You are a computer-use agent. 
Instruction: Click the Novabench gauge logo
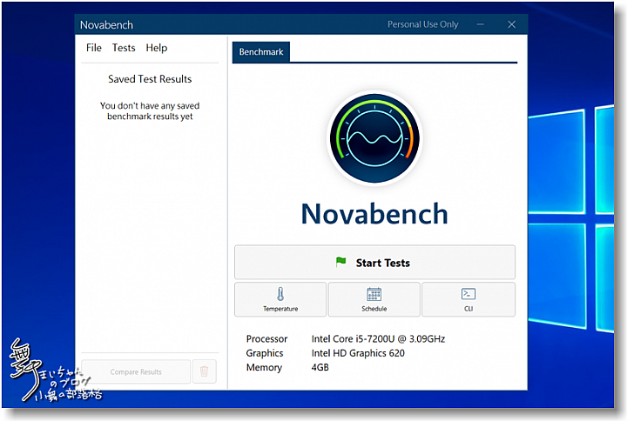click(374, 138)
